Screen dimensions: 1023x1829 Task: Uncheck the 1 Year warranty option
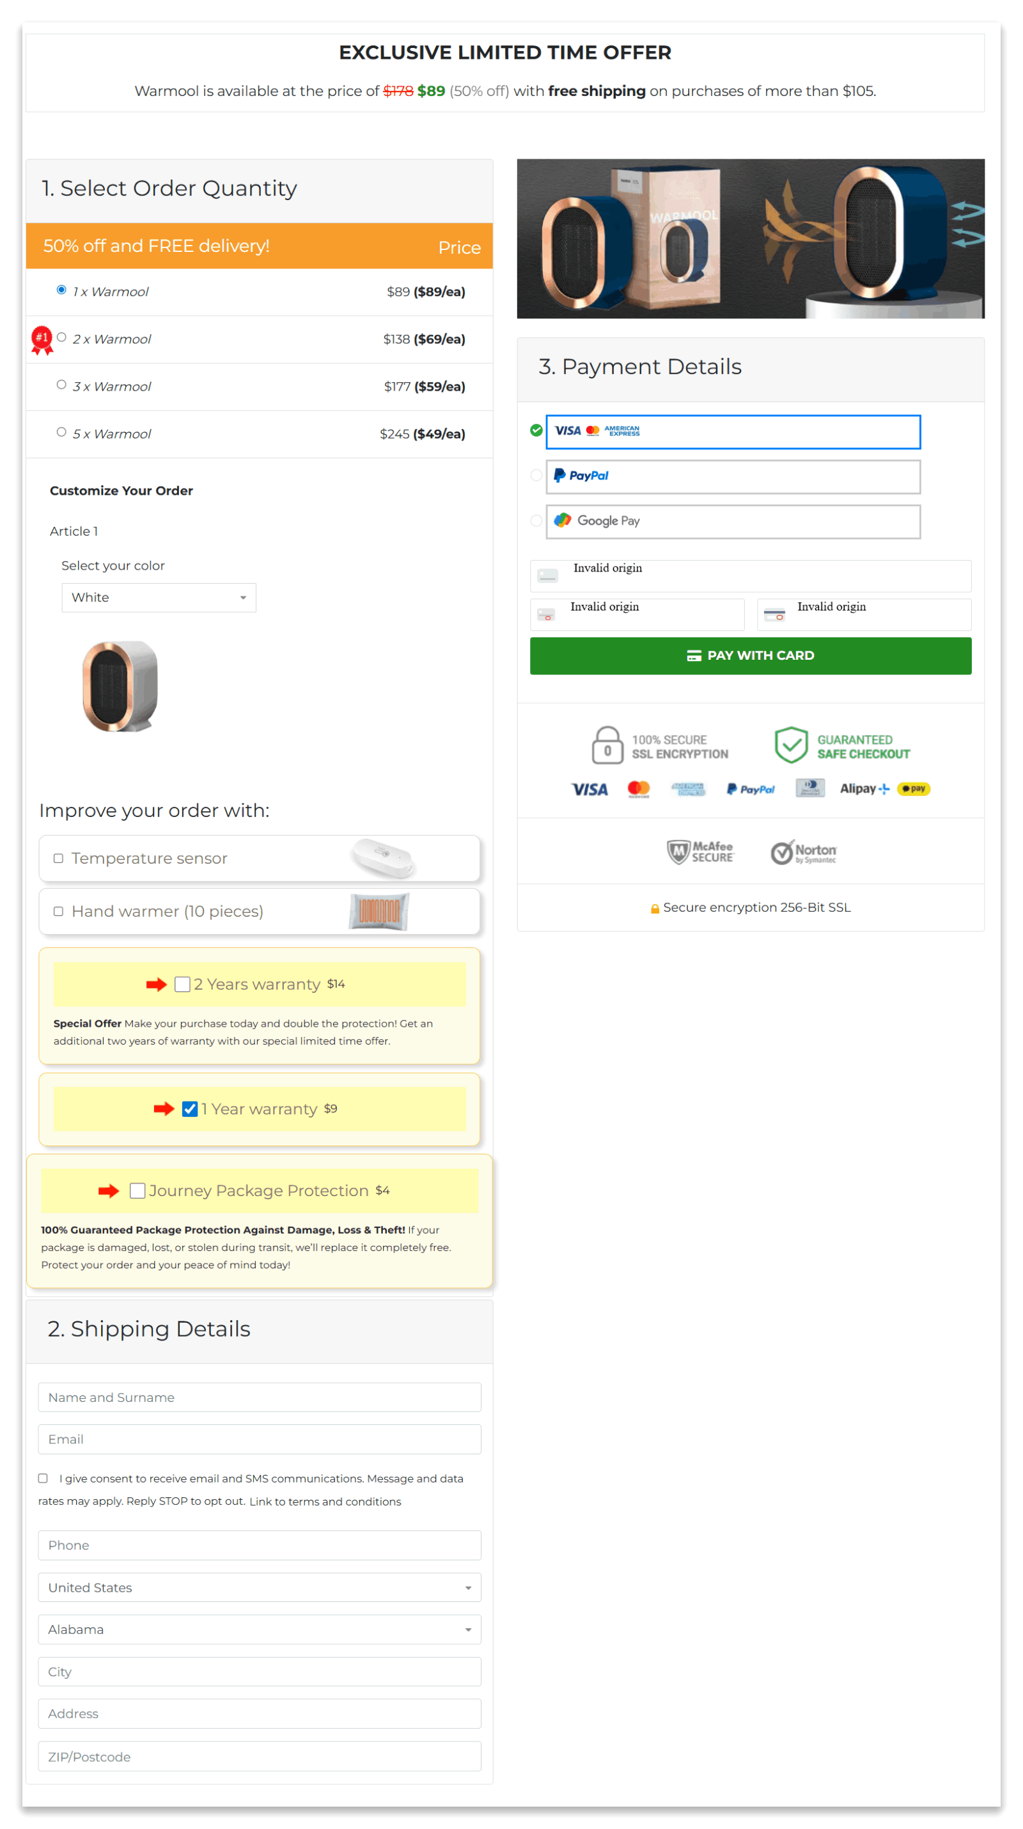(x=188, y=1109)
